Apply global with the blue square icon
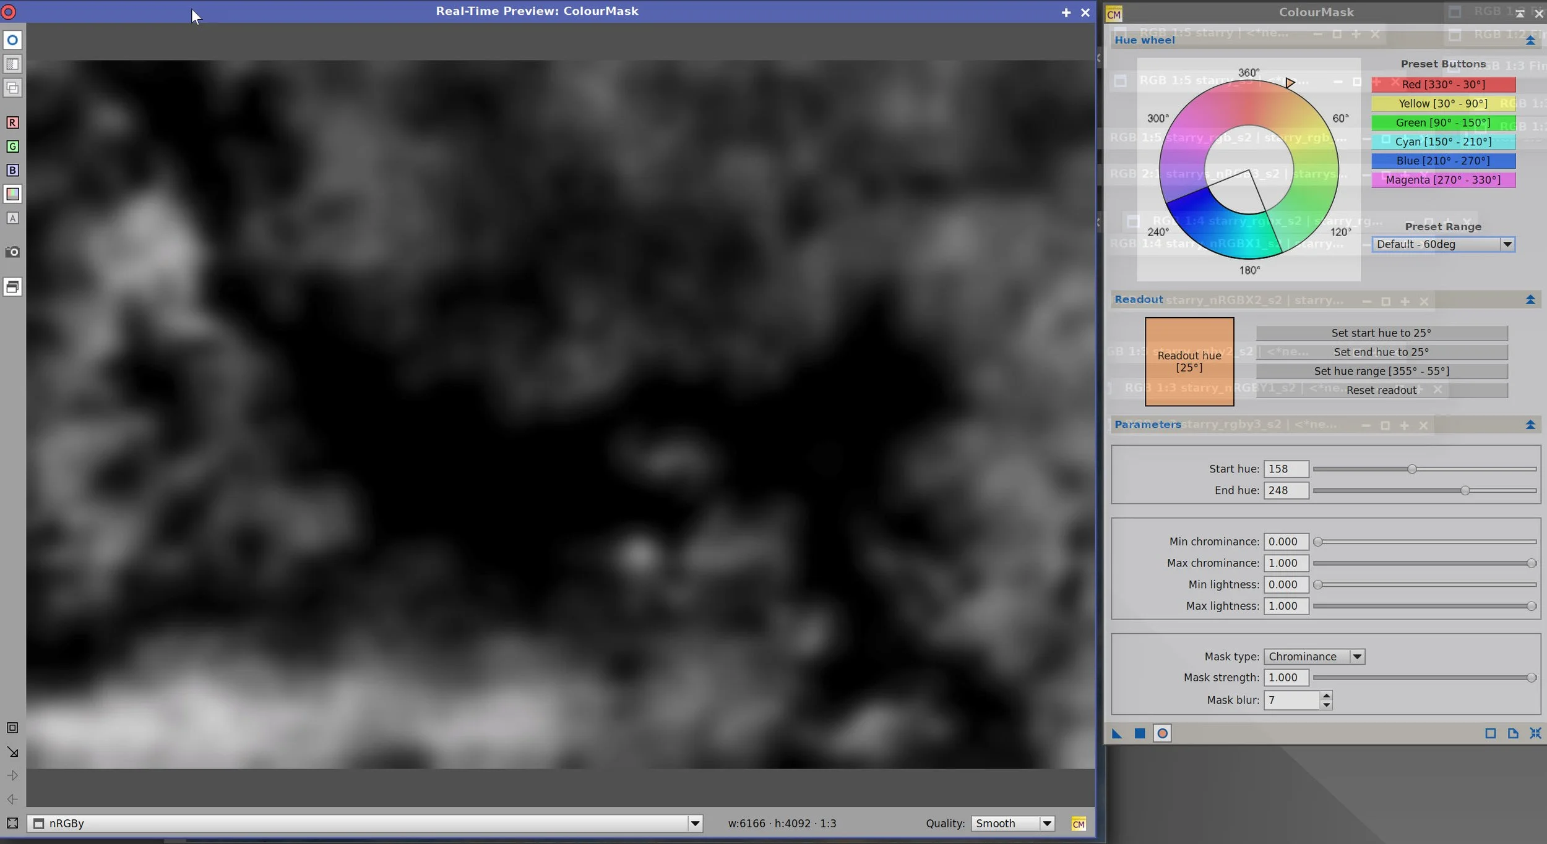This screenshot has width=1547, height=844. [1139, 733]
